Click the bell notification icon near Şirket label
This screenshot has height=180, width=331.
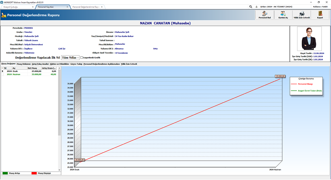click(257, 6)
